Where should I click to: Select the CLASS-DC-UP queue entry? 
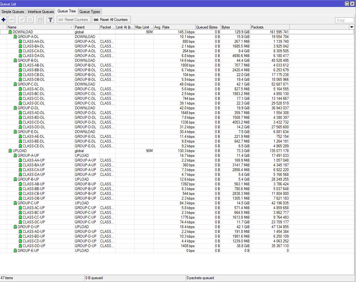coord(34,222)
